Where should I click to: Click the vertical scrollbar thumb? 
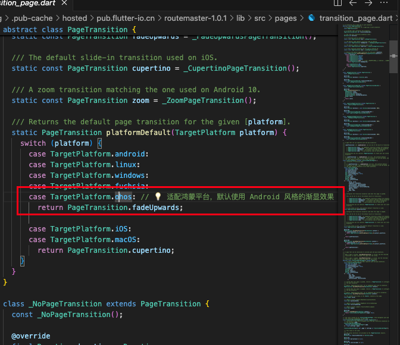pos(393,56)
